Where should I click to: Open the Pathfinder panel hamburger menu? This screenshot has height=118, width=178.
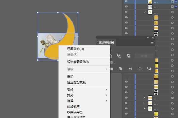(x=152, y=43)
